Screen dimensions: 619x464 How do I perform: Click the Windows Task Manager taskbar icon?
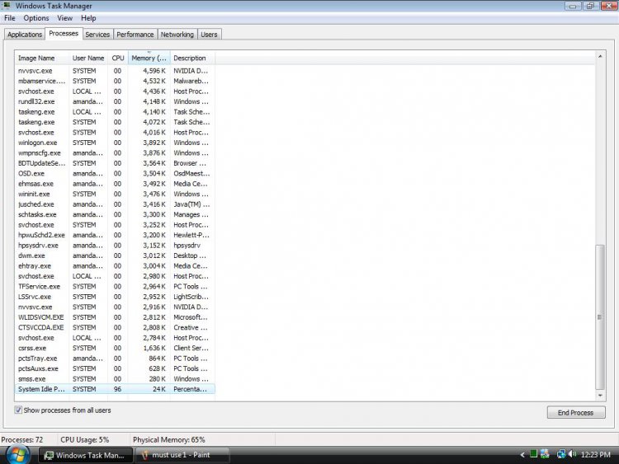click(x=50, y=455)
